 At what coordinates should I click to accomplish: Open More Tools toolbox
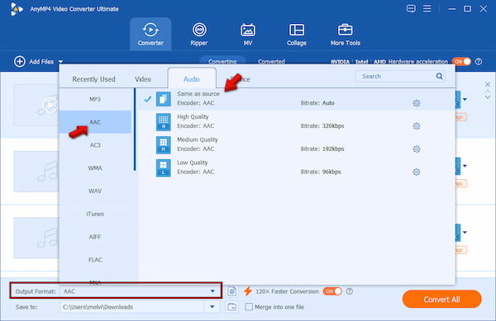point(345,34)
